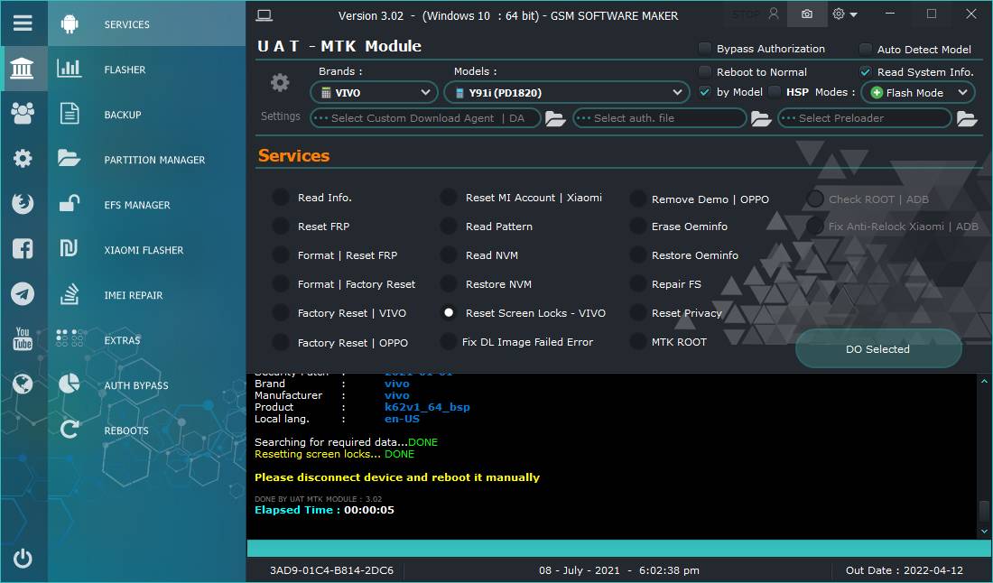Browse for auth file folder icon
The height and width of the screenshot is (583, 993).
[x=761, y=118]
